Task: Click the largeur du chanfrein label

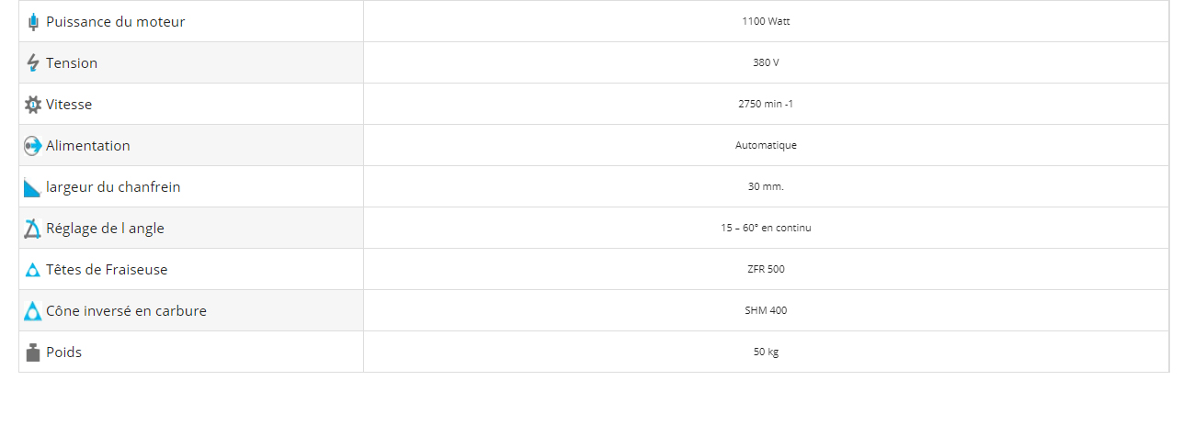Action: click(x=113, y=186)
